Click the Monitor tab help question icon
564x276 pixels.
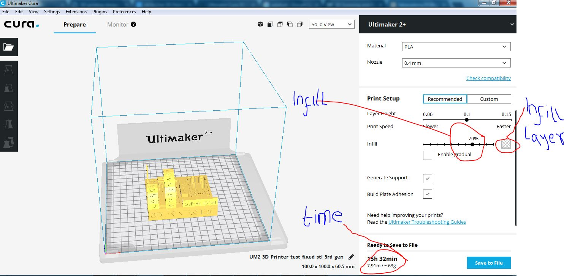(133, 24)
